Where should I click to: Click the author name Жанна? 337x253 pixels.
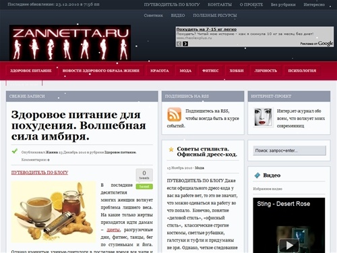(x=52, y=152)
